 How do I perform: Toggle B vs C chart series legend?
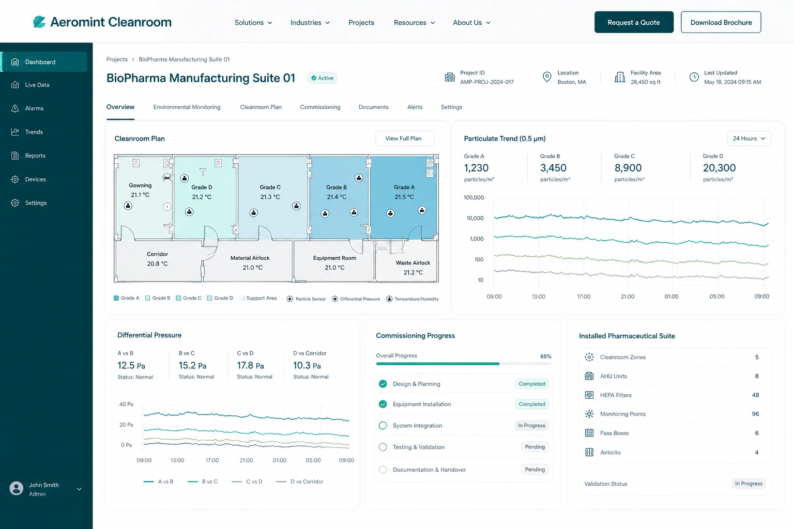pos(203,481)
